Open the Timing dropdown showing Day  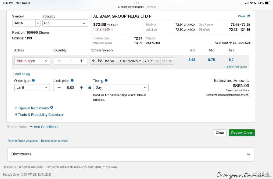[x=121, y=87]
